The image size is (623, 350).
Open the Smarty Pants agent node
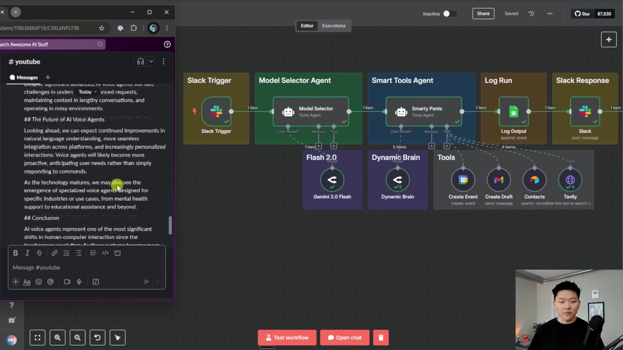[424, 112]
